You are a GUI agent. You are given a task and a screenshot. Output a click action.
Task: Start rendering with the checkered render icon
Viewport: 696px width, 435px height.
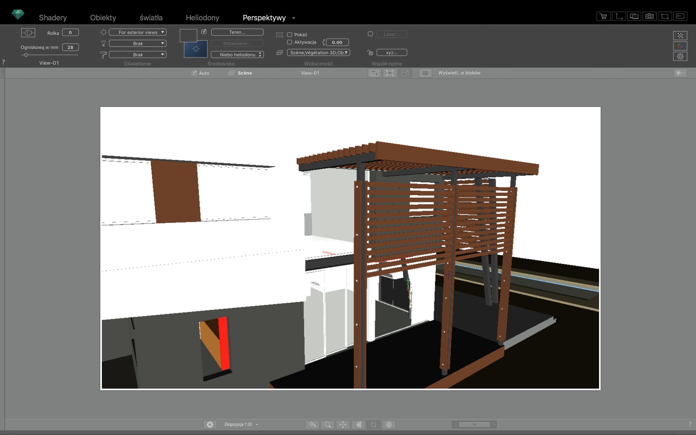[x=680, y=35]
